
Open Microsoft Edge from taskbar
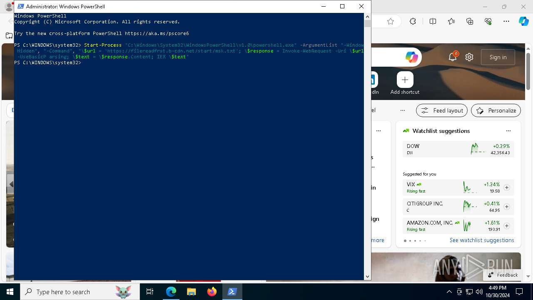coord(171,292)
